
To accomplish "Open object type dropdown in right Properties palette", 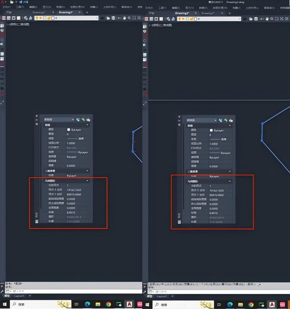I will pyautogui.click(x=202, y=120).
